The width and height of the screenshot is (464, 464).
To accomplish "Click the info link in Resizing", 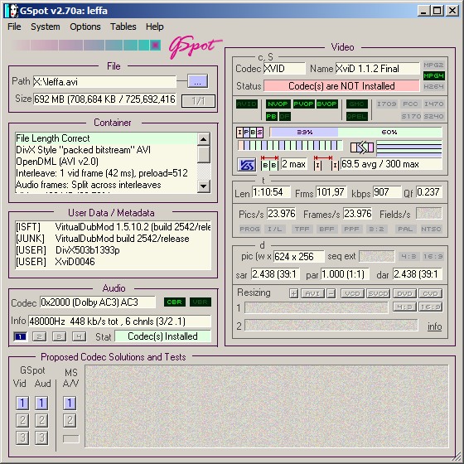I will (x=434, y=326).
